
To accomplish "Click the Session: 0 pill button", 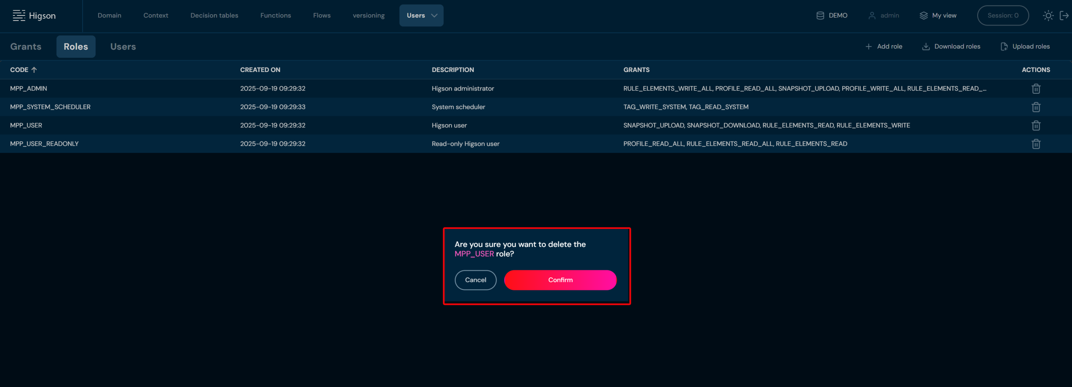I will pos(1002,15).
